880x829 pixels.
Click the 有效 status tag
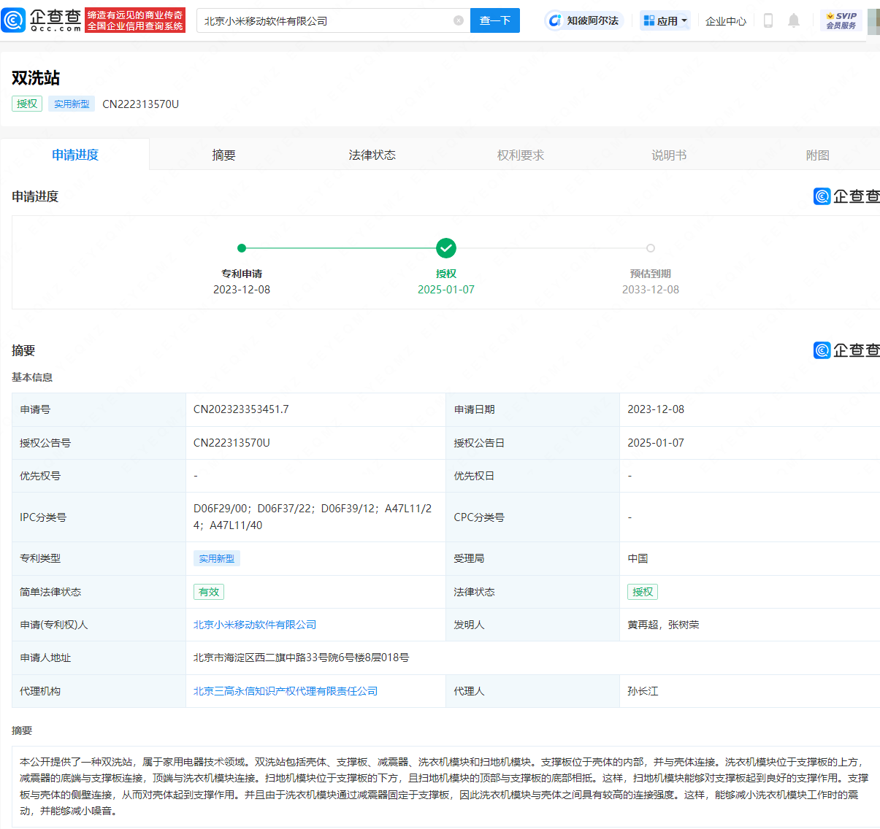click(209, 592)
